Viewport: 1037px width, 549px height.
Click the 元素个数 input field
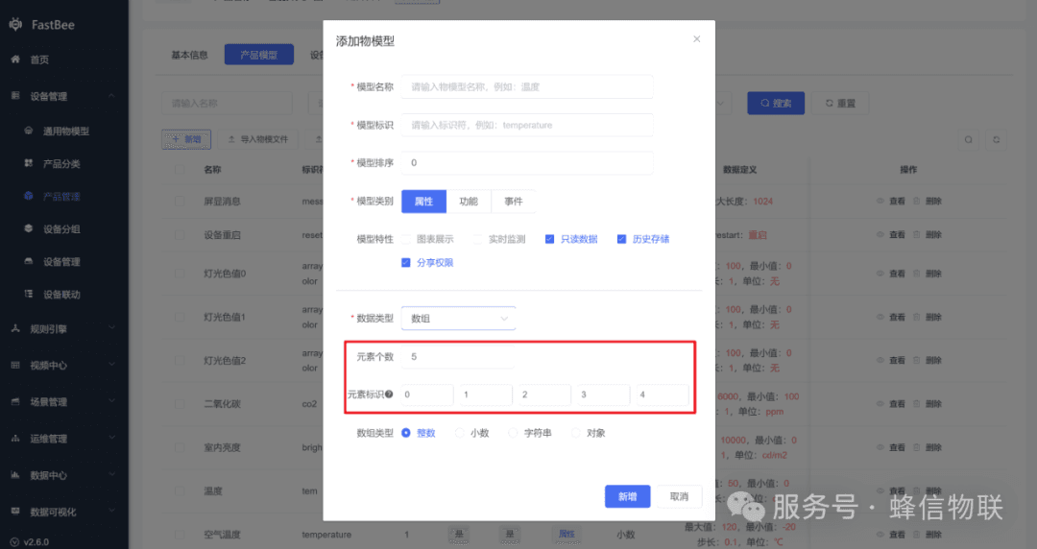[458, 356]
